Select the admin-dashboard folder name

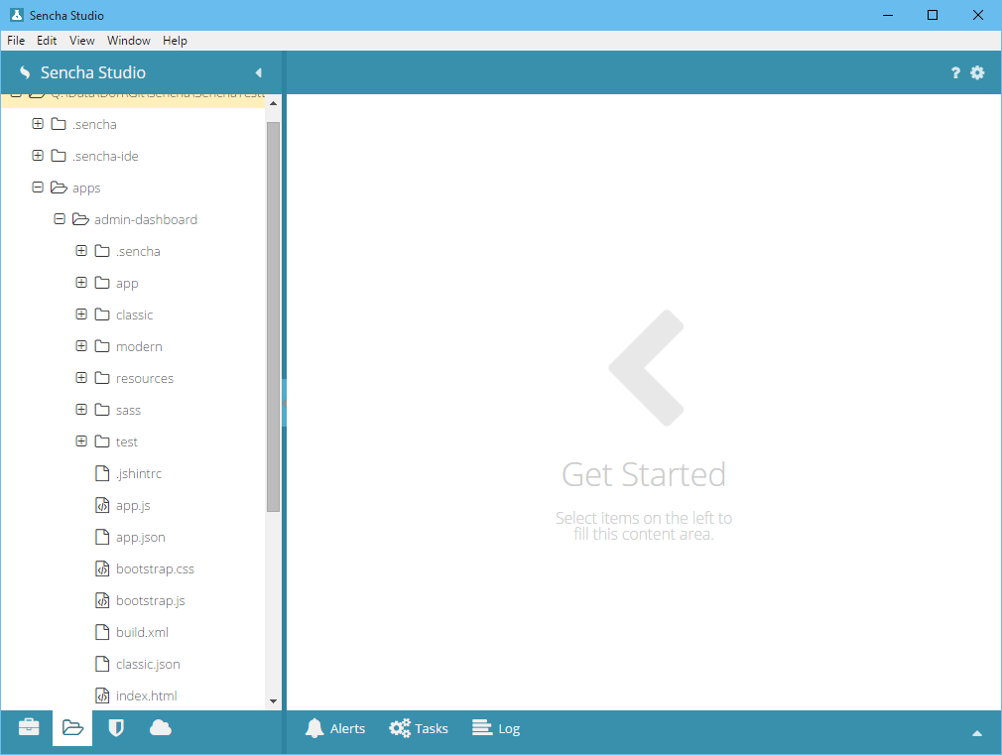point(146,219)
